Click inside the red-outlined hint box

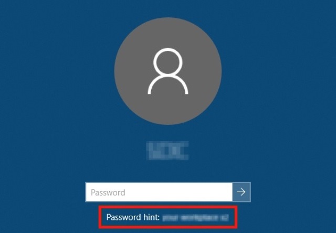tap(168, 217)
